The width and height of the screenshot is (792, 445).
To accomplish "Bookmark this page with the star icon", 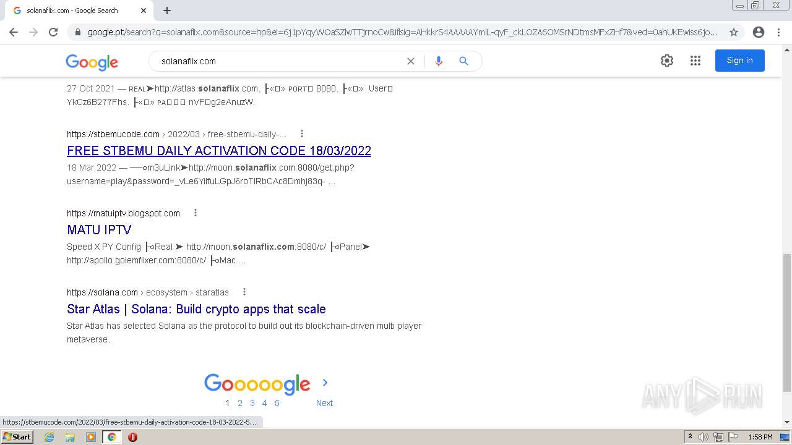I will pos(734,32).
